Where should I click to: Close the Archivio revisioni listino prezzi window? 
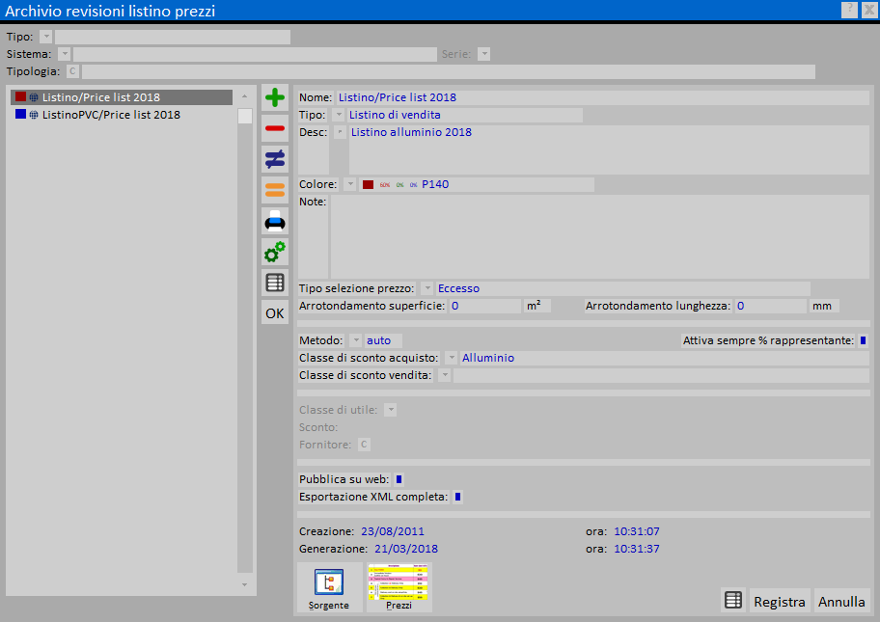coord(868,10)
